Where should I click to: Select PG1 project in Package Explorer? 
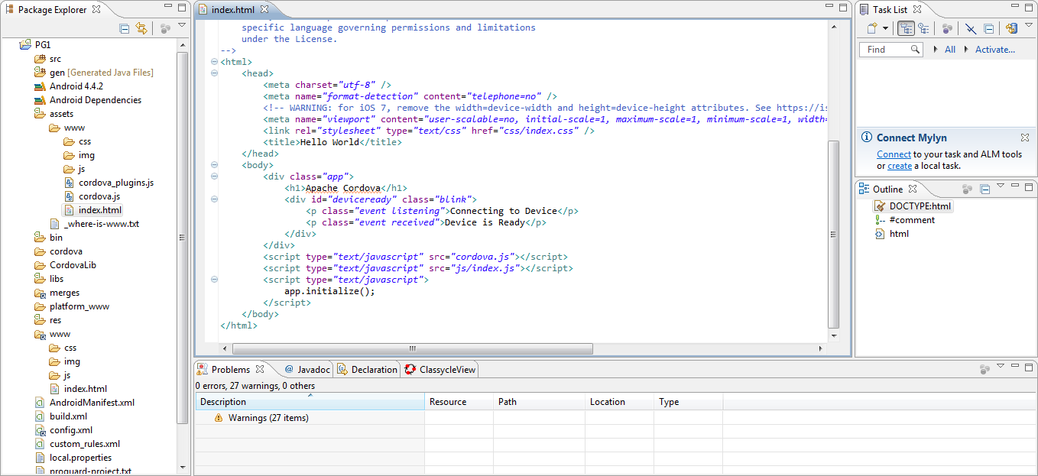(34, 45)
